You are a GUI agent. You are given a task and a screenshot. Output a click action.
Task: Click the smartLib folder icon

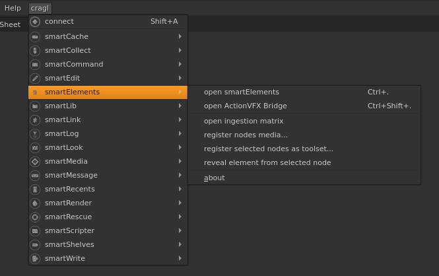coord(35,106)
